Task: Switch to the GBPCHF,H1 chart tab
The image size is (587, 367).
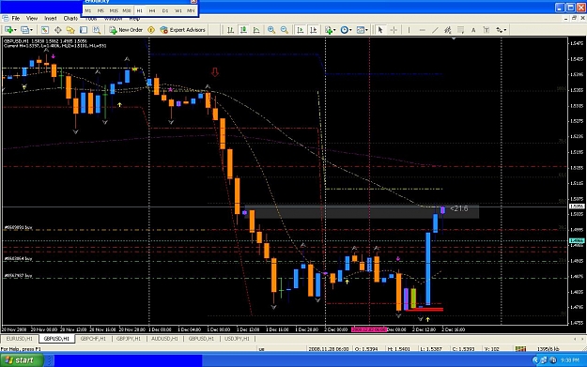Action: pos(93,339)
